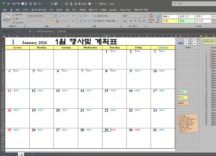Click the decrease indent icon
The height and width of the screenshot is (156, 216).
tap(86, 21)
